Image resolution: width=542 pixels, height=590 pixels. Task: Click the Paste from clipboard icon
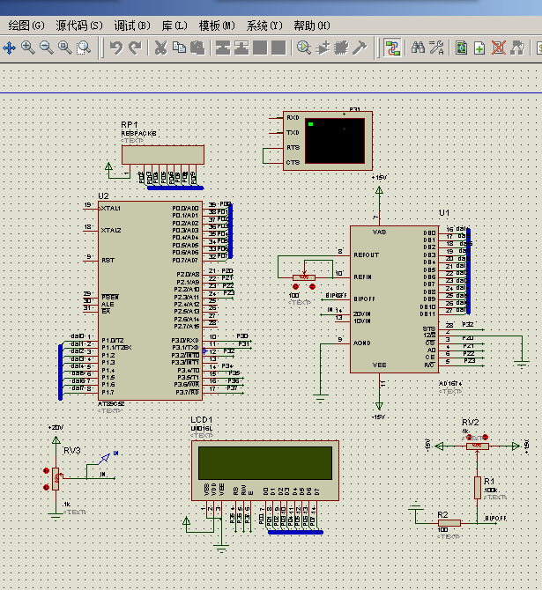click(x=197, y=48)
